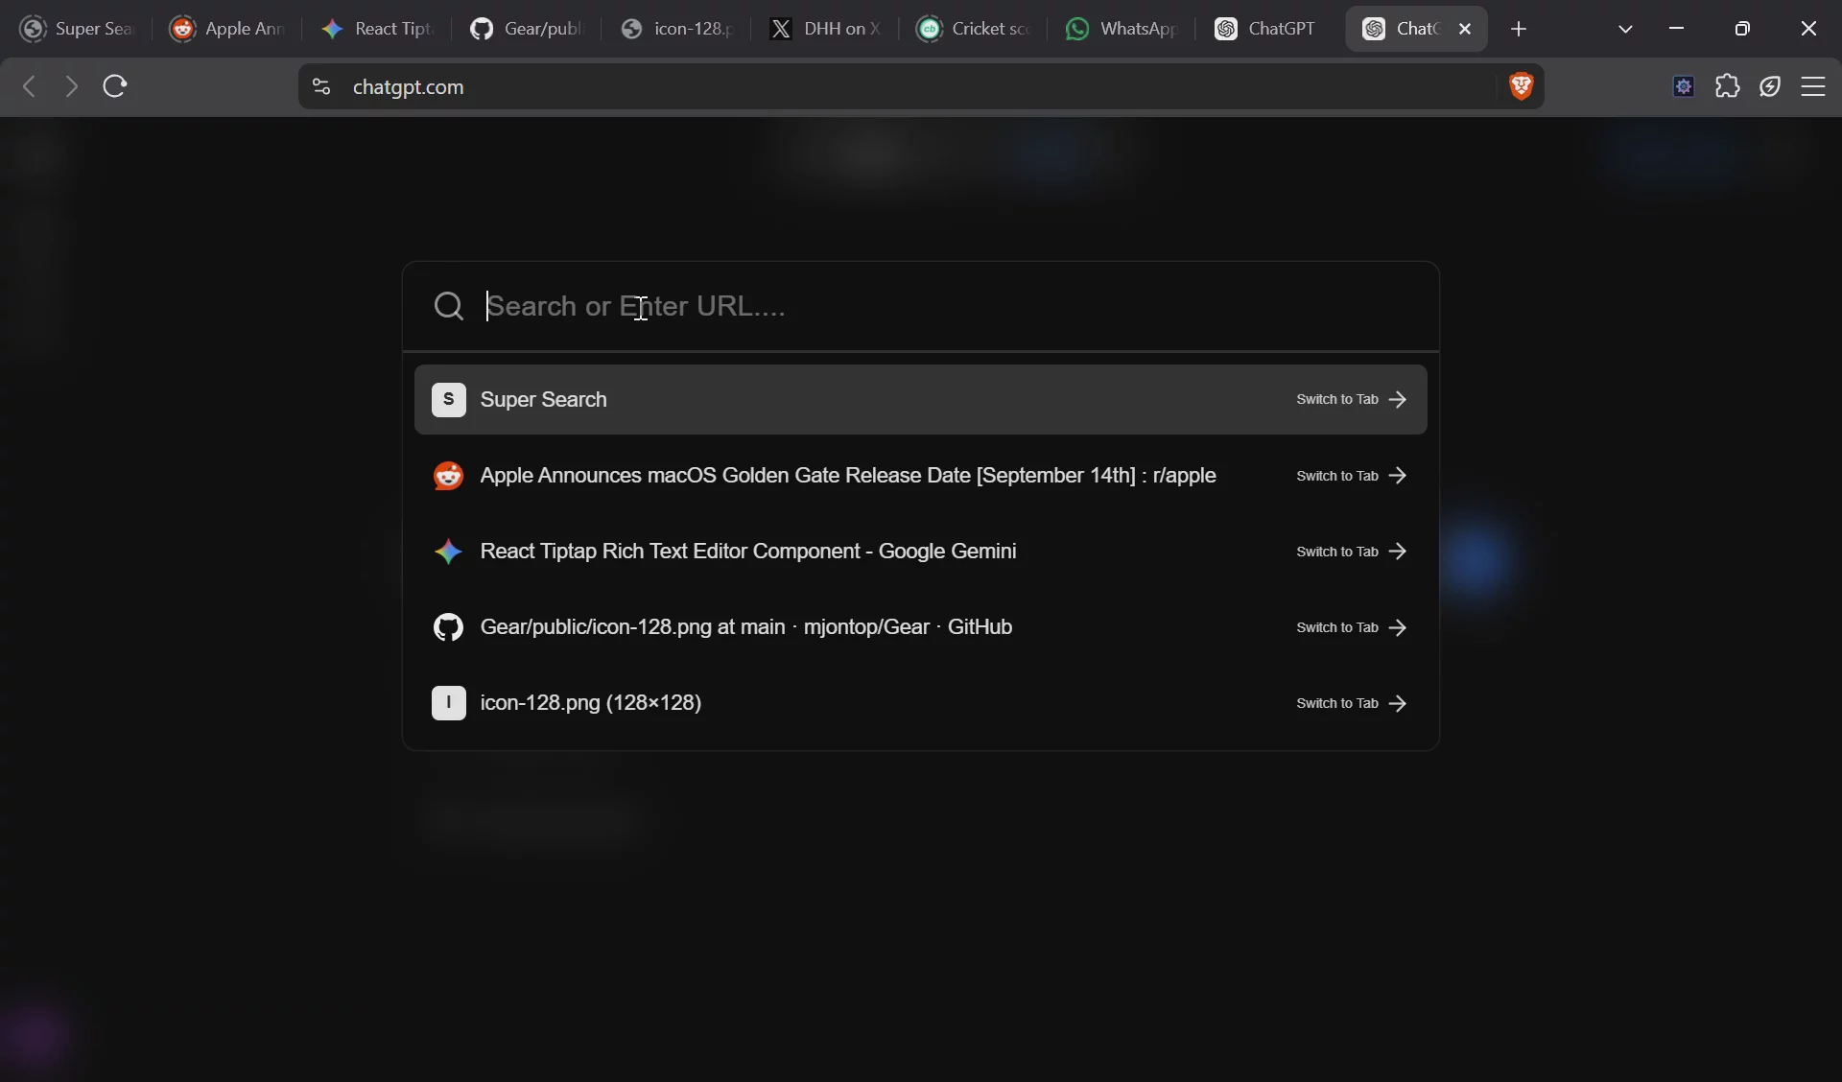This screenshot has width=1842, height=1082.
Task: Switch to the DHH on X browser tab
Action: tap(826, 29)
